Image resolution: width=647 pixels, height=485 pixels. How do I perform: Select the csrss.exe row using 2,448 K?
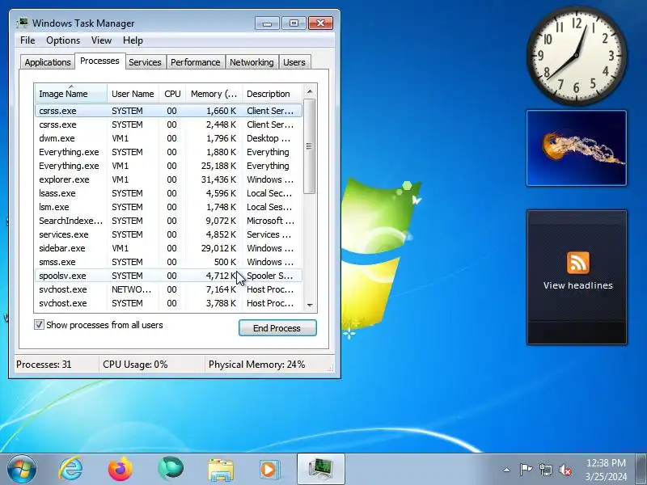(168, 124)
